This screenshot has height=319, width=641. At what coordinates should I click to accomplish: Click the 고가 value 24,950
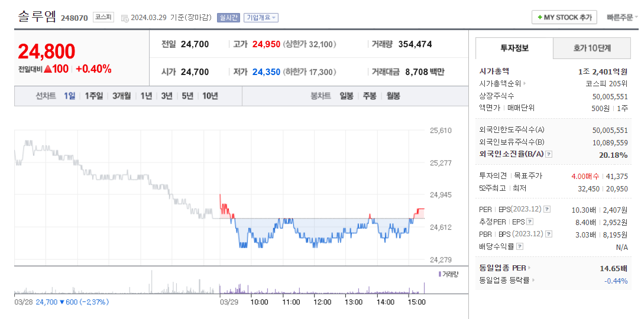coord(267,44)
